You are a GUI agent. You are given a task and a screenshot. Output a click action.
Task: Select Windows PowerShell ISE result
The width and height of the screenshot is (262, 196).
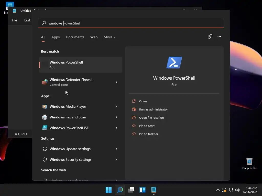click(x=81, y=128)
